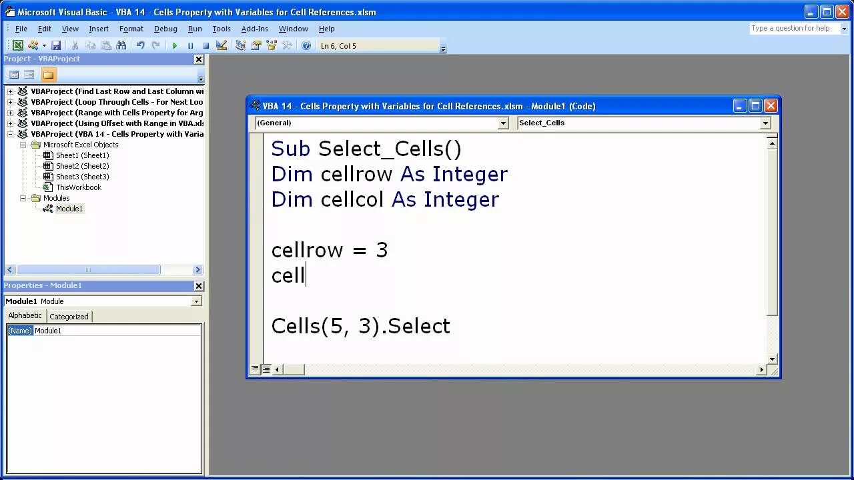
Task: Select ThisWorkbook in project tree
Action: click(79, 187)
